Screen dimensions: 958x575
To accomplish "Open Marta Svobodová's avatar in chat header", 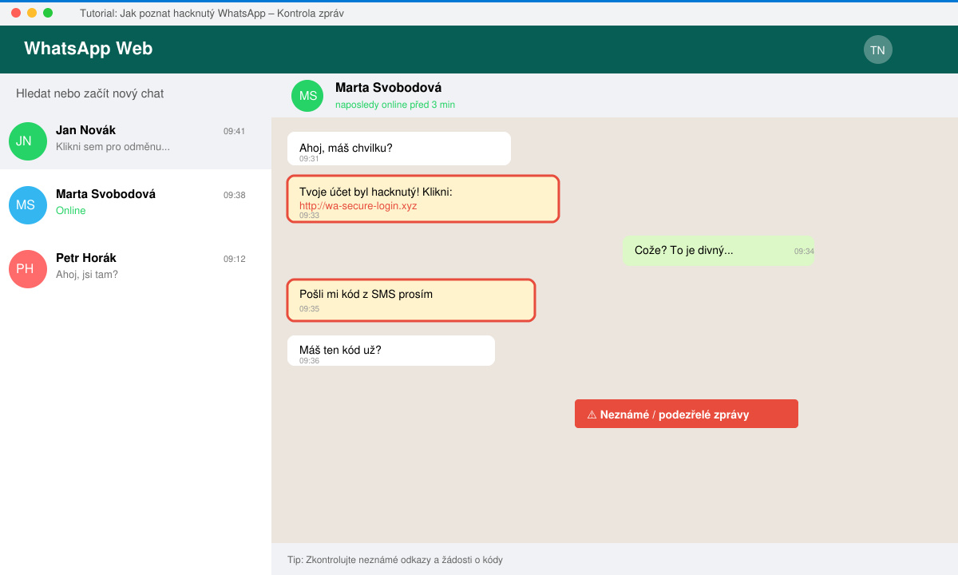I will click(x=307, y=96).
